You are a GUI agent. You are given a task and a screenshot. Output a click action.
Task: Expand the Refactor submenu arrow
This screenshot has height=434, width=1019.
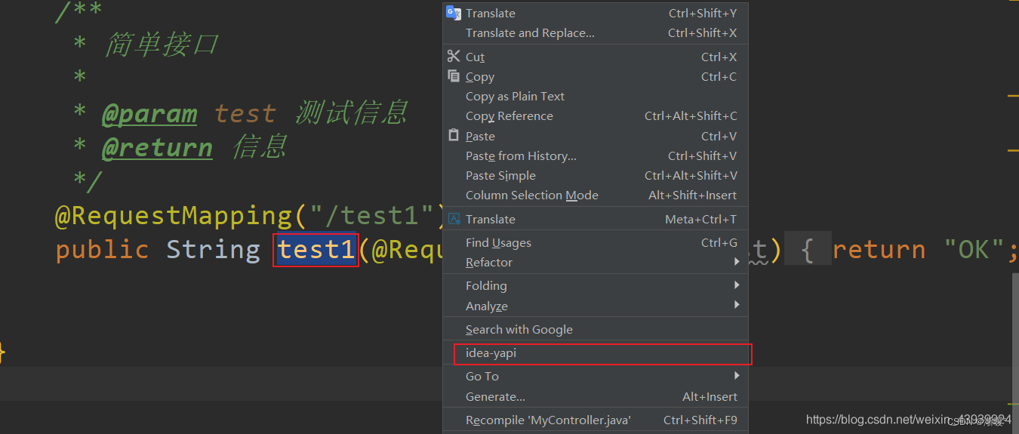[x=737, y=262]
